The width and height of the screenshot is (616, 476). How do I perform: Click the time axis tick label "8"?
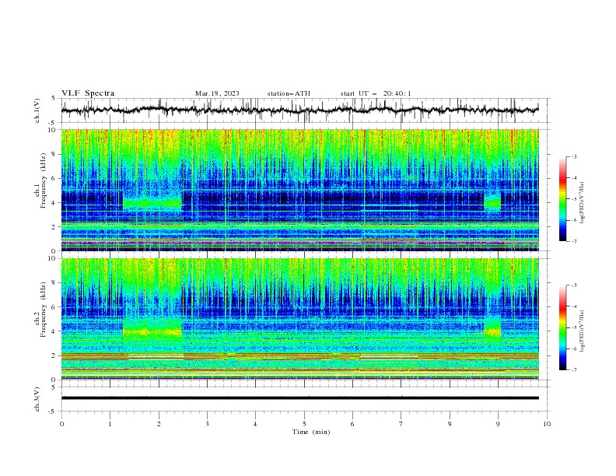coord(450,424)
